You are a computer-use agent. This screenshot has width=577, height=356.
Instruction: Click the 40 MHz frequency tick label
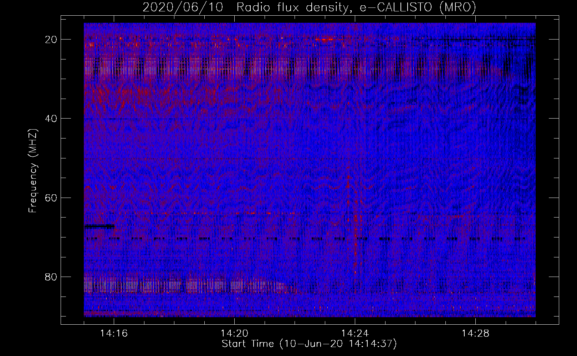click(x=51, y=119)
